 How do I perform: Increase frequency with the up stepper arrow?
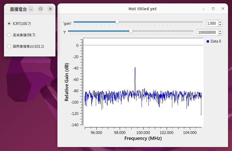220,31
